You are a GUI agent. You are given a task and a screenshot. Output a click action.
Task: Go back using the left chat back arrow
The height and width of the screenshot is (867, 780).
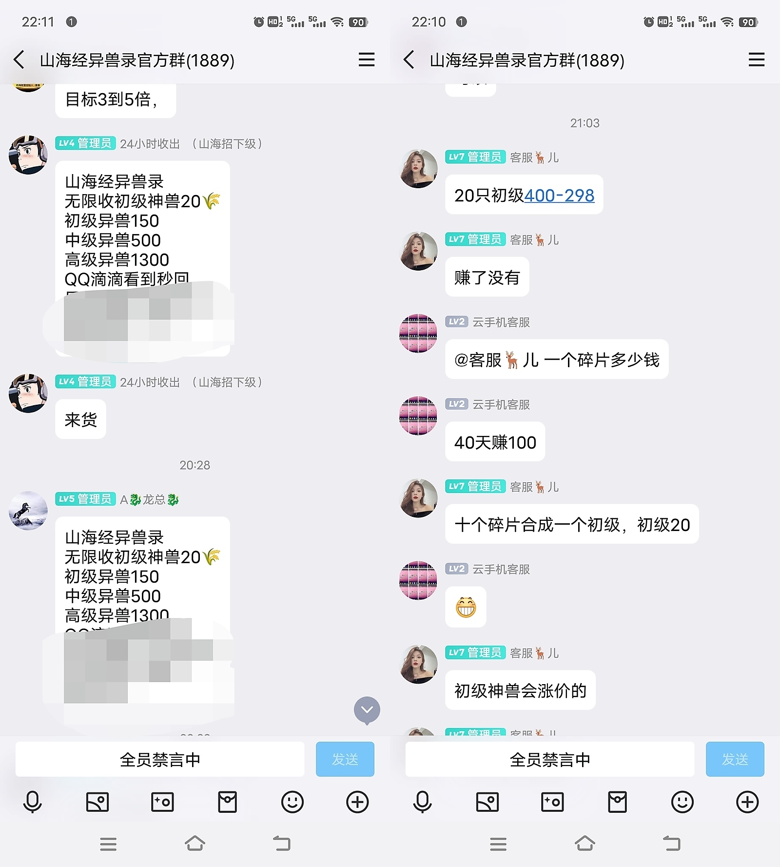(x=19, y=60)
